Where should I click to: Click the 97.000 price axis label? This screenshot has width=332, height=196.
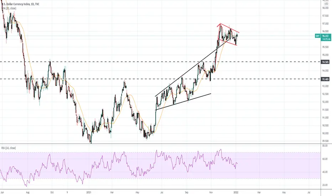325,24
